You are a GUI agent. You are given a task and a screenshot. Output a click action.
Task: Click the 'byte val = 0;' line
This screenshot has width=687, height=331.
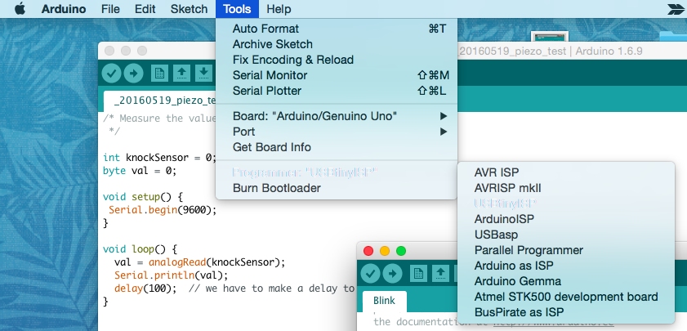point(140,171)
